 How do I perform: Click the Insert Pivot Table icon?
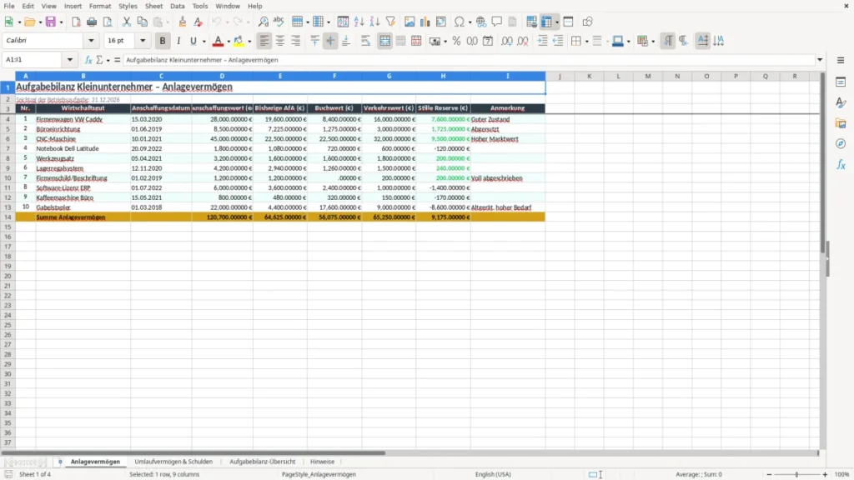(441, 22)
